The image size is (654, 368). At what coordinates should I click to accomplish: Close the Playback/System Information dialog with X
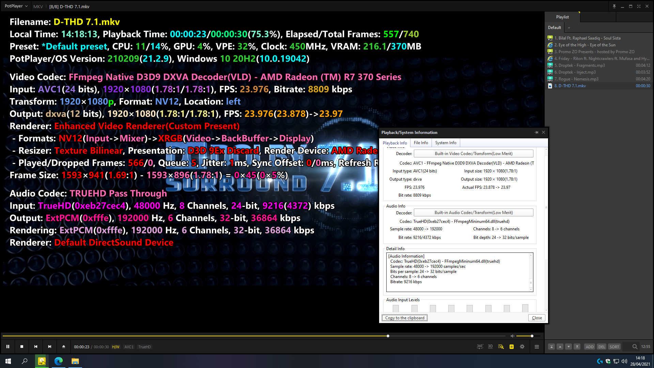click(x=544, y=133)
